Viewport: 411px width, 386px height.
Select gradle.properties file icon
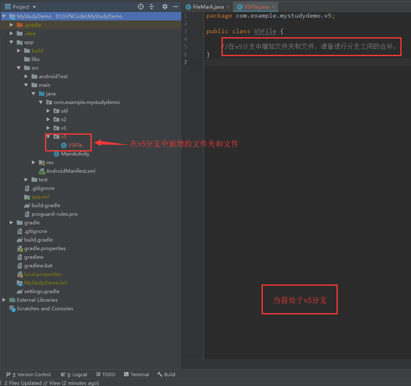[x=20, y=249]
